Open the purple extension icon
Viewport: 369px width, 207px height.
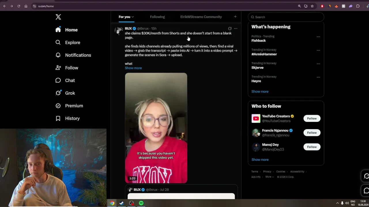coord(351,6)
